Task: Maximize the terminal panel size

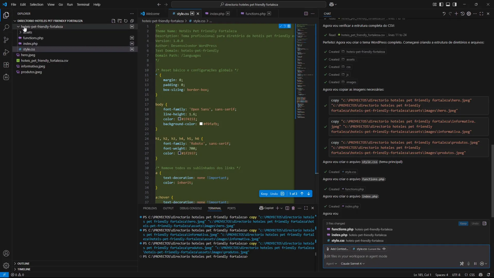Action: [306, 208]
